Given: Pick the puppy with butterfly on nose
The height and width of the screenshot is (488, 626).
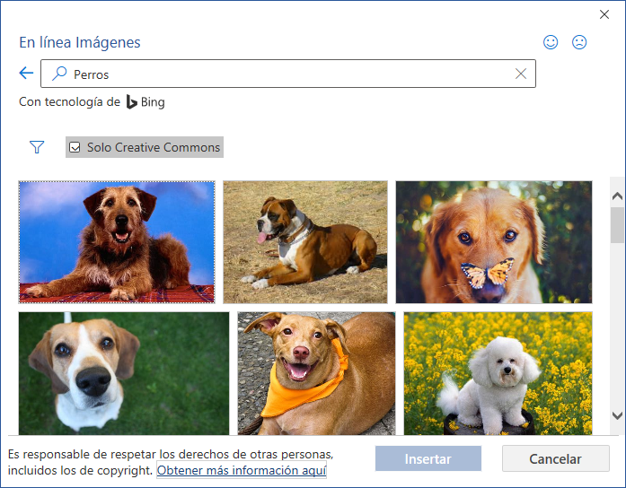Looking at the screenshot, I should [x=493, y=241].
